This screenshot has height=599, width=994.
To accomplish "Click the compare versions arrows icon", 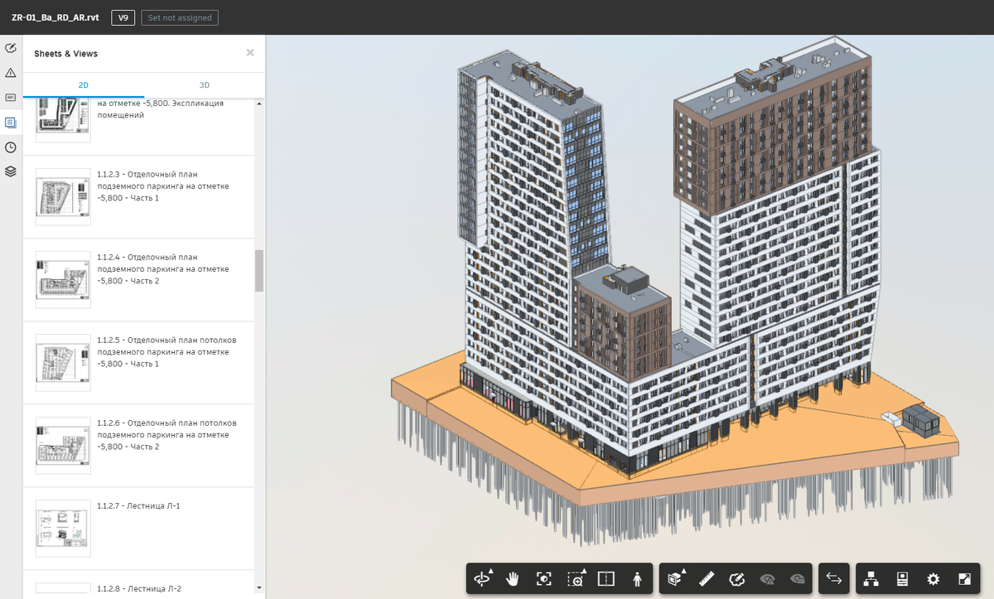I will point(834,579).
